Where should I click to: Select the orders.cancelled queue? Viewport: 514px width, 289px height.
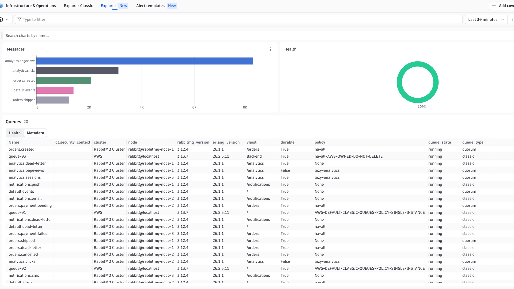coord(23,254)
